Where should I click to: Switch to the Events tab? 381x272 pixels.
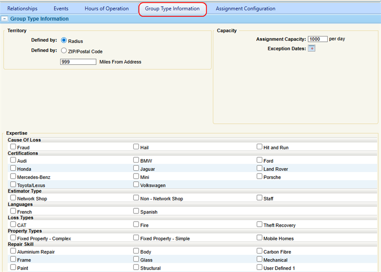pos(61,9)
